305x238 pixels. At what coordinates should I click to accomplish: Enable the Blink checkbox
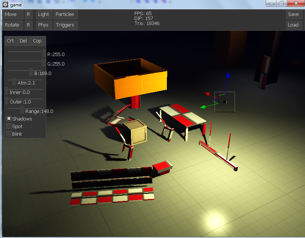(x=9, y=134)
